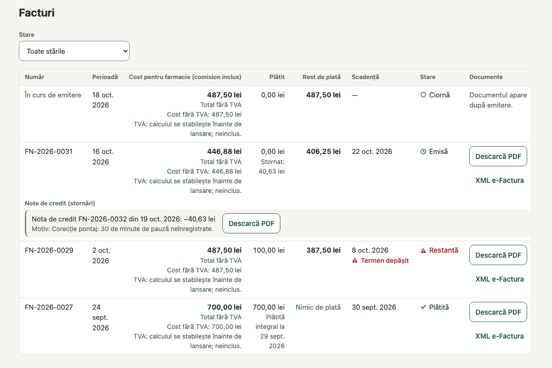The width and height of the screenshot is (552, 368).
Task: Click the Ciornă draft status circle icon
Action: [x=423, y=95]
